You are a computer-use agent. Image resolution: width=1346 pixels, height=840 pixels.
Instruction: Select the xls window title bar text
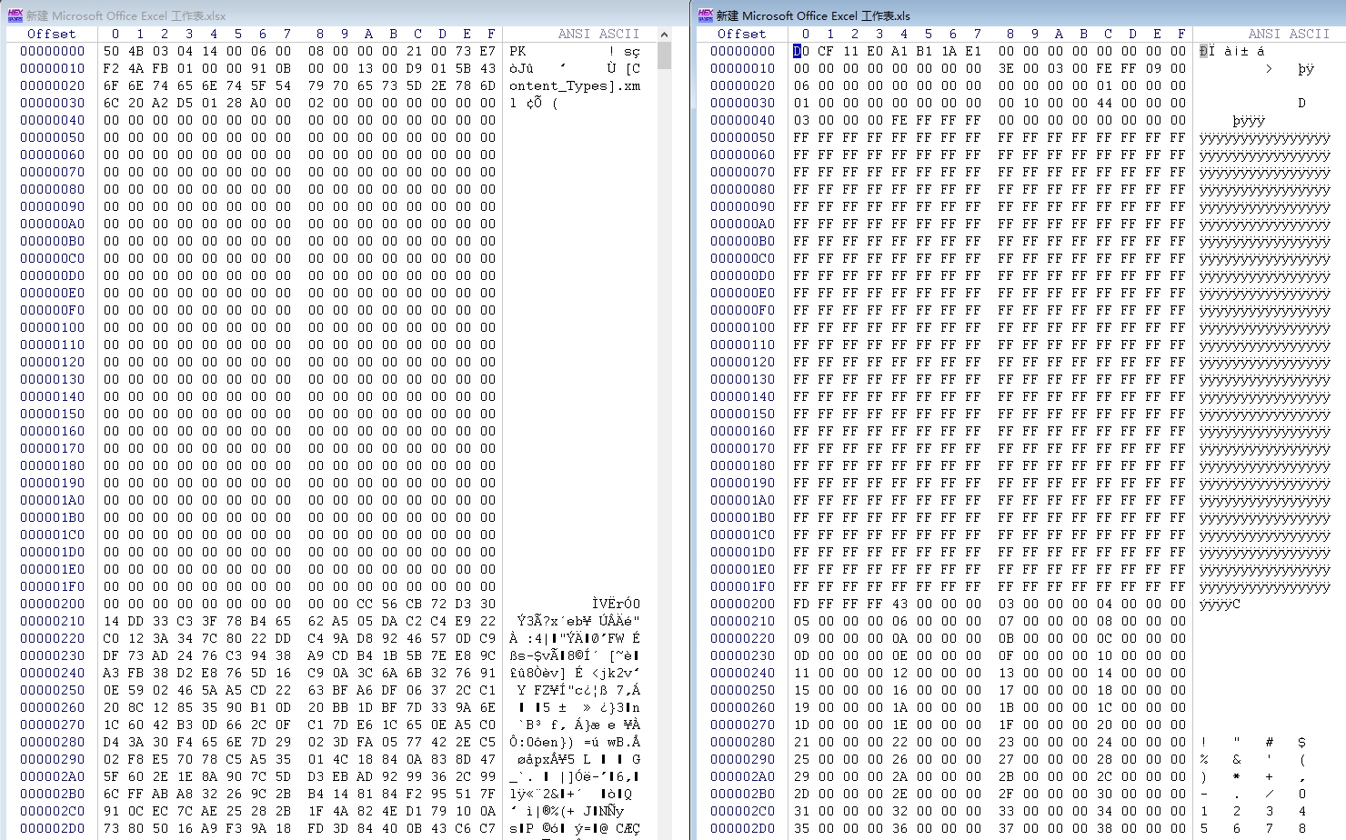813,15
